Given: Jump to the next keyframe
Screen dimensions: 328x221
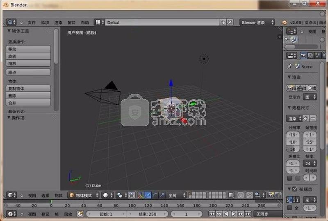Looking at the screenshot, I should pyautogui.click(x=241, y=214).
